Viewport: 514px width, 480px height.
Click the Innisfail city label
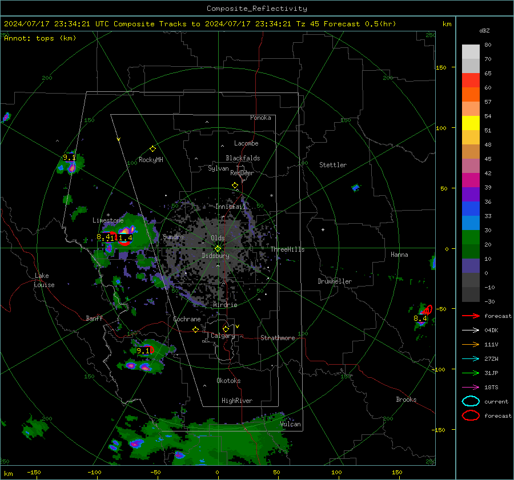[230, 207]
